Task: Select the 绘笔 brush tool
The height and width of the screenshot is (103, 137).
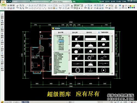Action: [x=107, y=7]
